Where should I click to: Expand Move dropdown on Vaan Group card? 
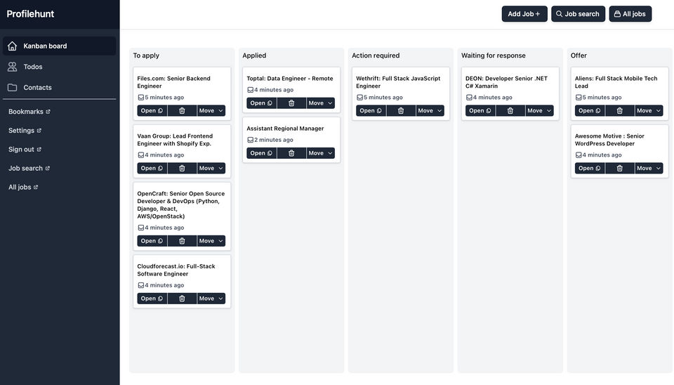(211, 168)
